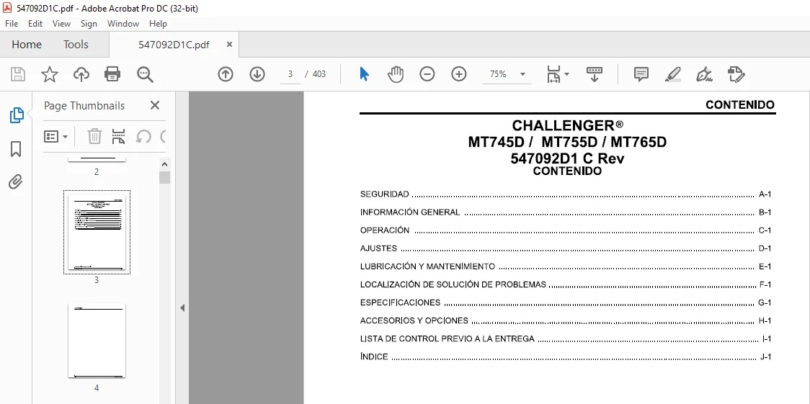Close the Page Thumbnails panel
The width and height of the screenshot is (810, 404).
[154, 105]
